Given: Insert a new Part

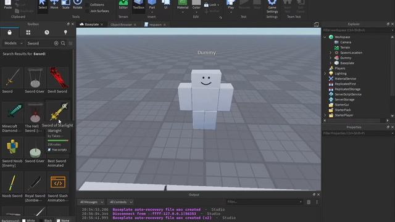Looking at the screenshot, I should [x=152, y=4].
